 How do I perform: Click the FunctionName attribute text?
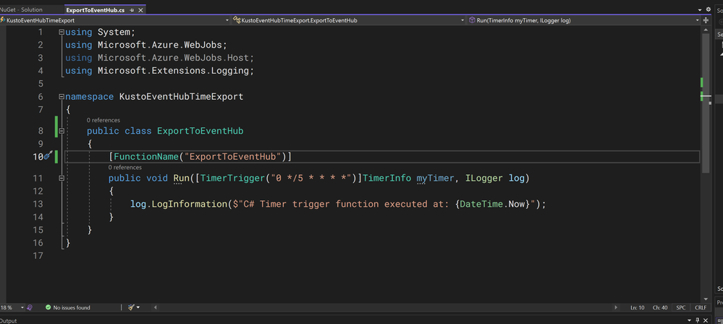point(145,157)
